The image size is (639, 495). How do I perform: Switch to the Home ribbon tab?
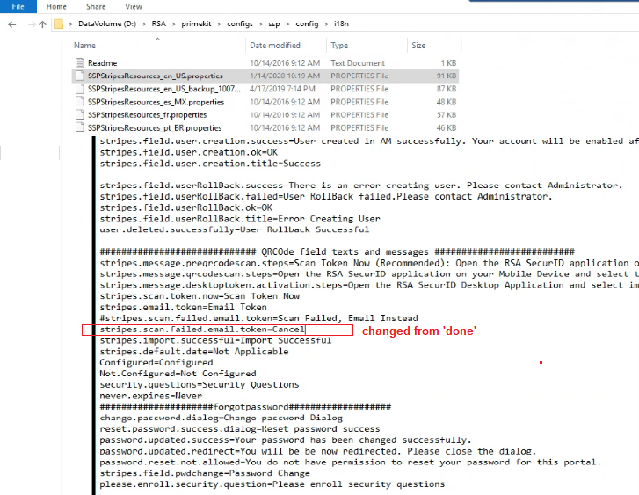(56, 6)
